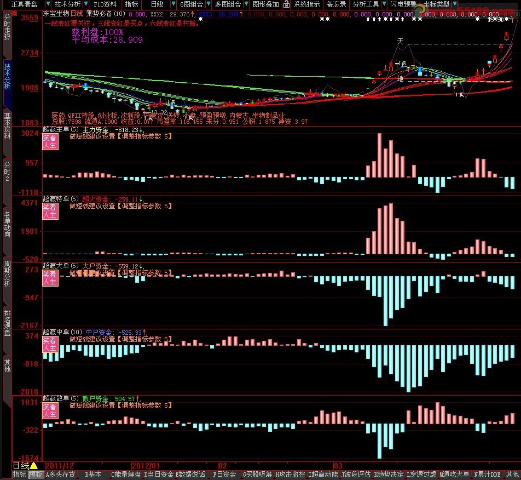Image resolution: width=521 pixels, height=480 pixels.
Task: Click 笑看人生 badge in 超赢散单 panel
Action: (50, 410)
